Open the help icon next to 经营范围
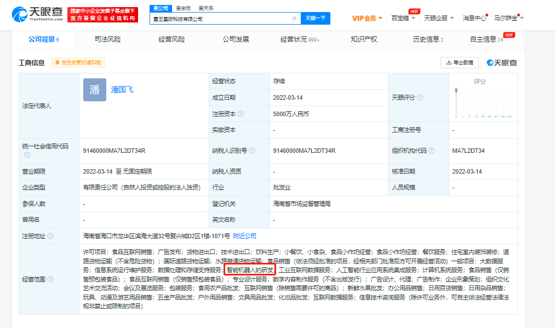The width and height of the screenshot is (555, 328). [50, 279]
